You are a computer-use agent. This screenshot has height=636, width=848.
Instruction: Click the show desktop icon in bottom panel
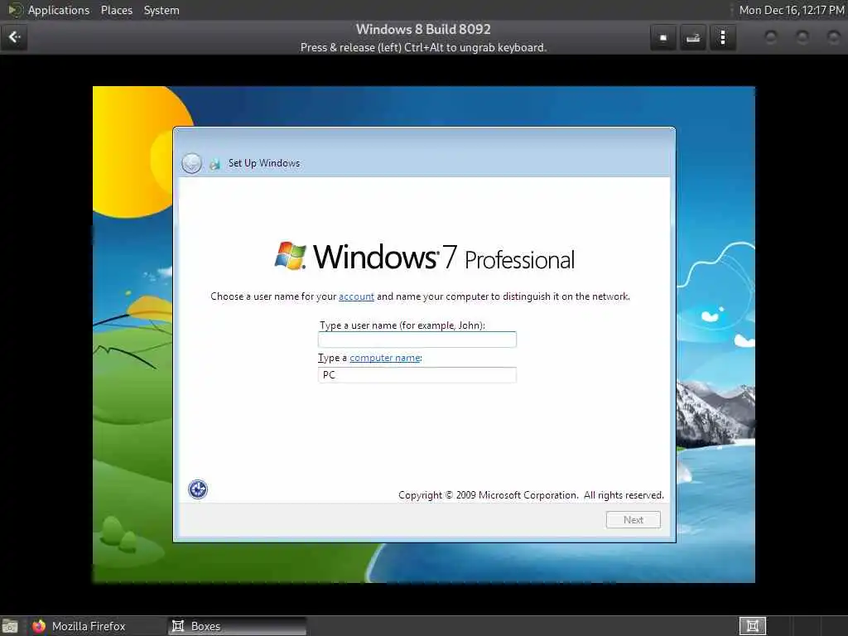click(10, 626)
